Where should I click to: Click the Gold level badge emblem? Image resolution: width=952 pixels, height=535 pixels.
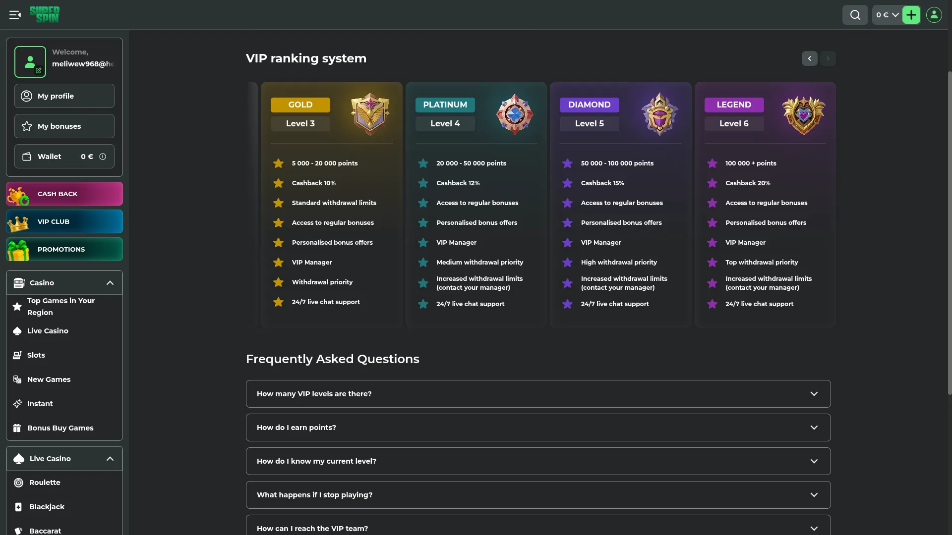point(370,114)
